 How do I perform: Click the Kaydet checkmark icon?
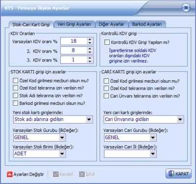(56, 174)
